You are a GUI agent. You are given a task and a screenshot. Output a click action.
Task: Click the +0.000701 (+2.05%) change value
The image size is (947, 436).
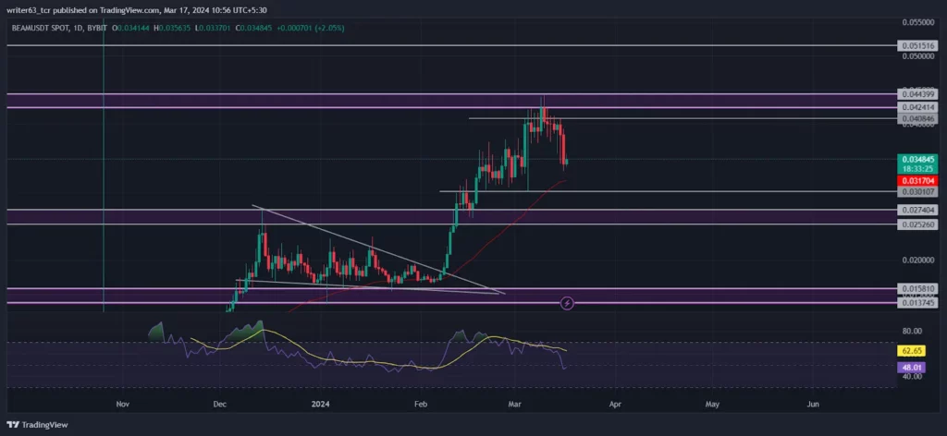311,28
